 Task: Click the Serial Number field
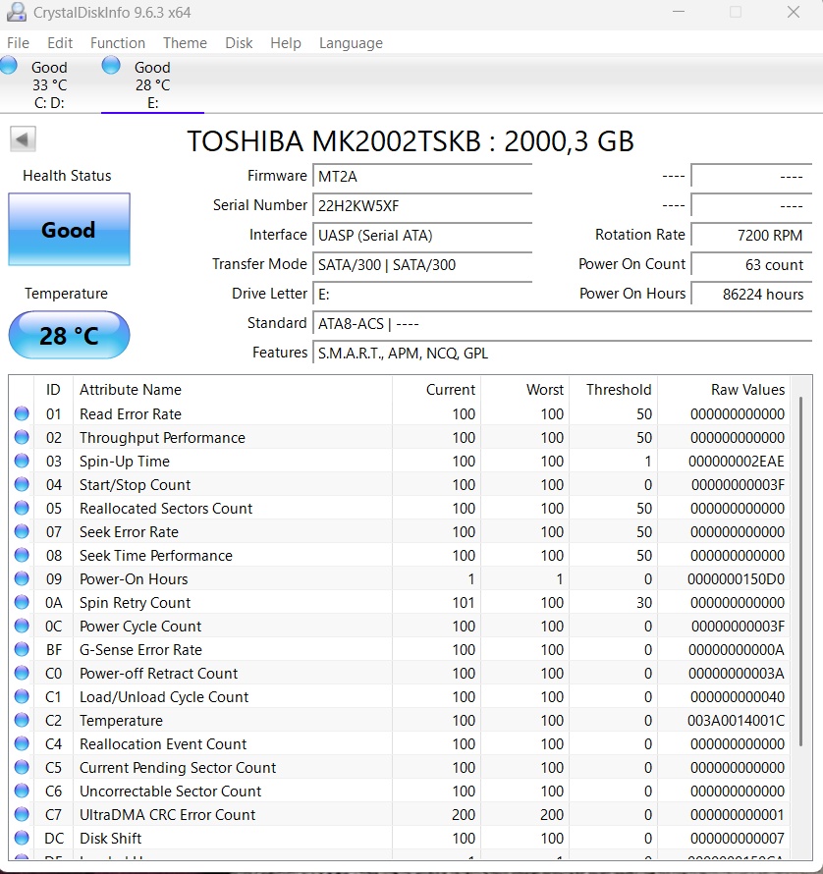pyautogui.click(x=421, y=205)
